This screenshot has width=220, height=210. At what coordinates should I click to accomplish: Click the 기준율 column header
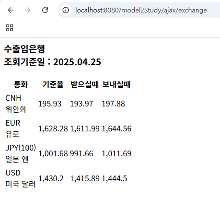point(53,84)
